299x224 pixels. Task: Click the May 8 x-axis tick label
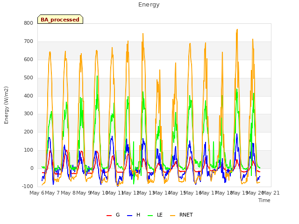(x=68, y=193)
